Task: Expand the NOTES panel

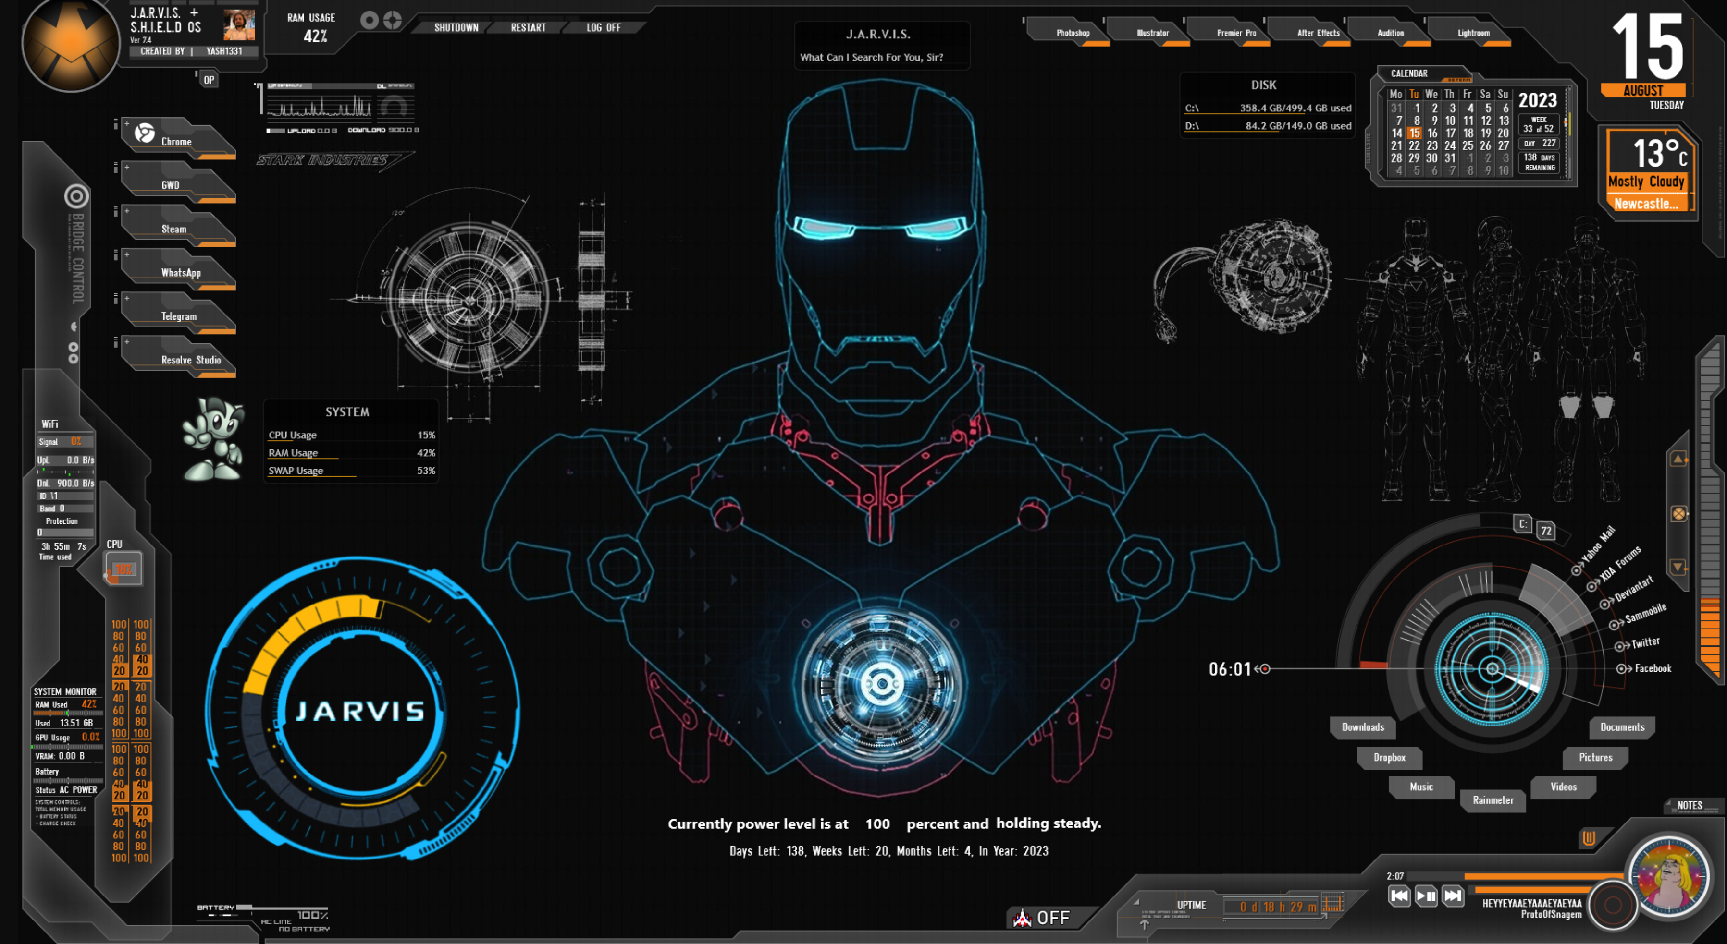Action: click(x=1689, y=805)
